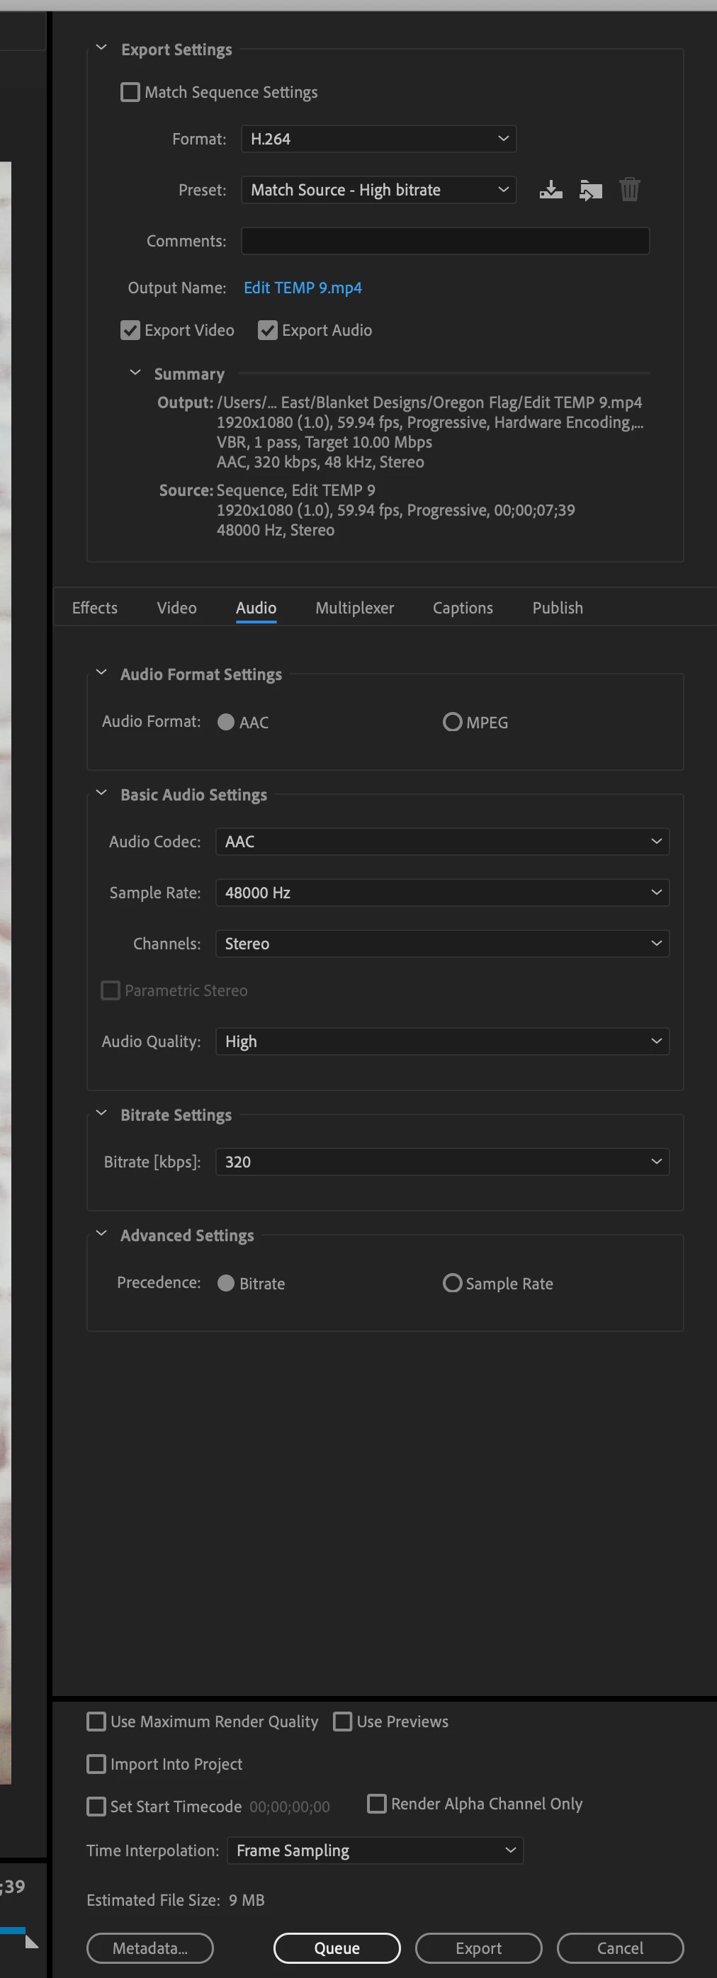Click the Delete Preset trash icon
Viewport: 717px width, 1978px height.
pyautogui.click(x=629, y=190)
